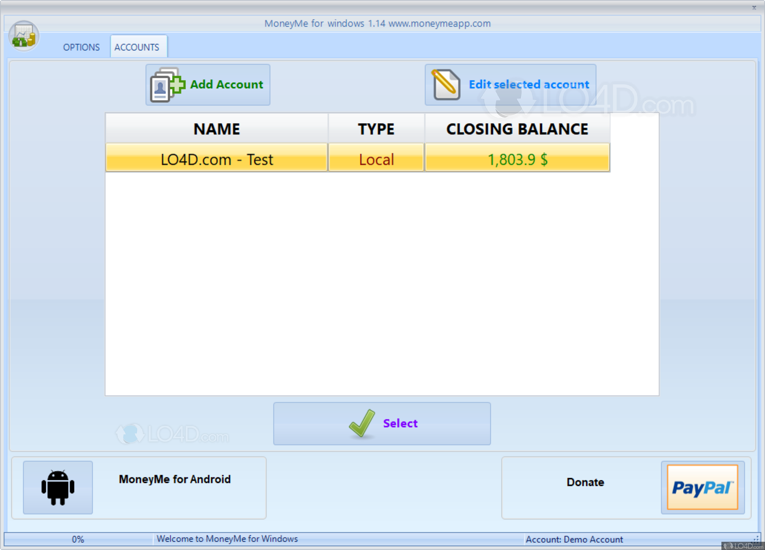Click the 0% progress bar
The height and width of the screenshot is (550, 765).
coord(78,539)
